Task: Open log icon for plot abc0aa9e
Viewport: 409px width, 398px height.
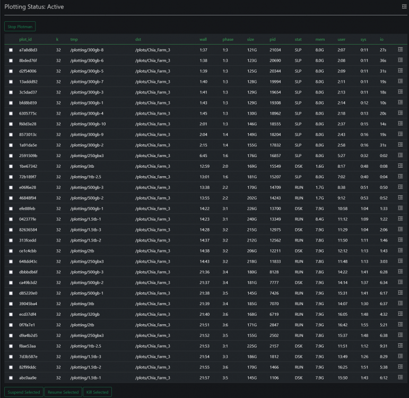Action: pos(400,377)
